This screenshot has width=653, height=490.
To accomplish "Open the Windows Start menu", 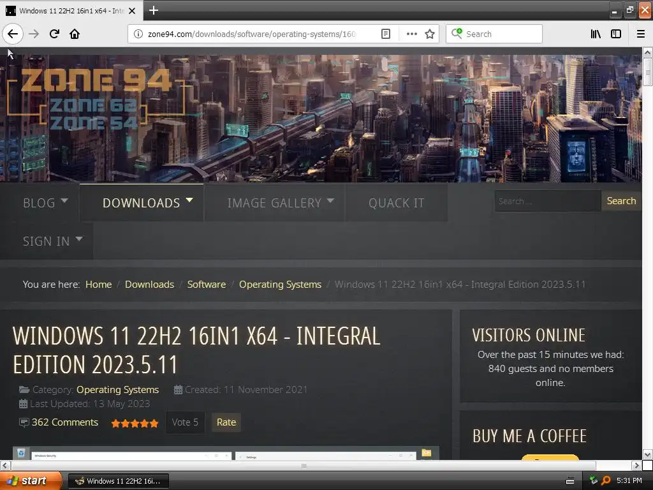I will click(x=31, y=481).
